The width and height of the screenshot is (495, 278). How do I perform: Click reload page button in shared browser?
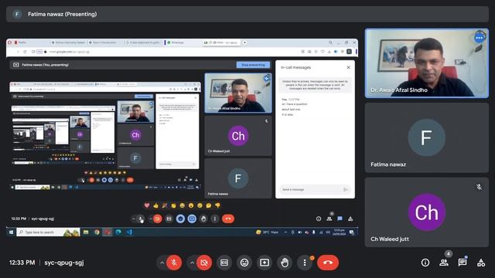click(25, 52)
